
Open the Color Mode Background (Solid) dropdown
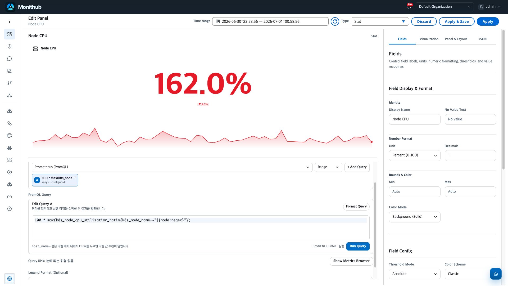coord(414,217)
